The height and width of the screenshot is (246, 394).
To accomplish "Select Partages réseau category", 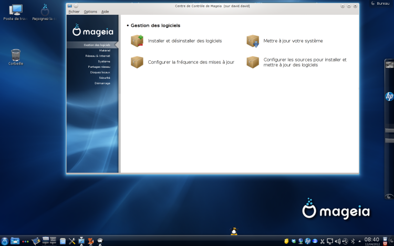I will [99, 67].
